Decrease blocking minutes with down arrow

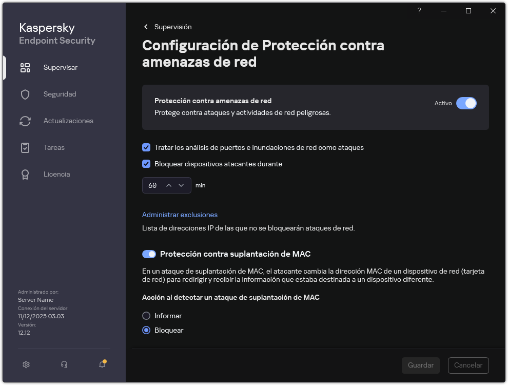tap(181, 185)
